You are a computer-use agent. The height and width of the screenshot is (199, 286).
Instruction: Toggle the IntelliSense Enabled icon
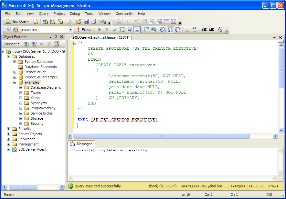pyautogui.click(x=137, y=29)
